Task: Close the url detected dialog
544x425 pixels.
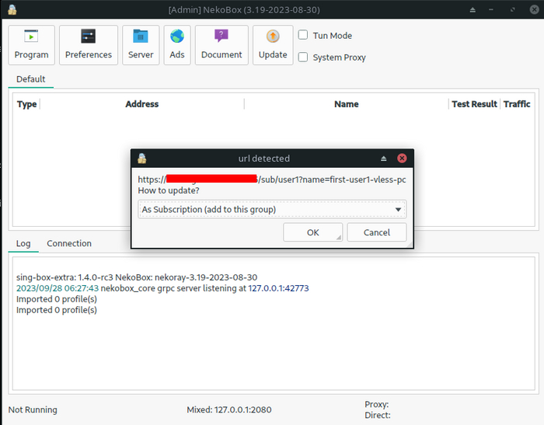Action: point(402,159)
